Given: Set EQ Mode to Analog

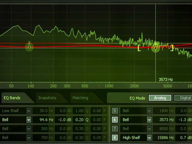Looking at the screenshot, I should 160,98.
